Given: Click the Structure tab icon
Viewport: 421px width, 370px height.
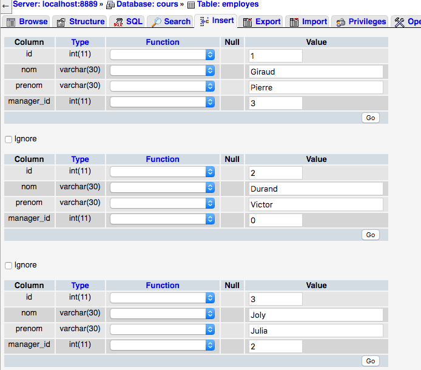Looking at the screenshot, I should coord(61,22).
